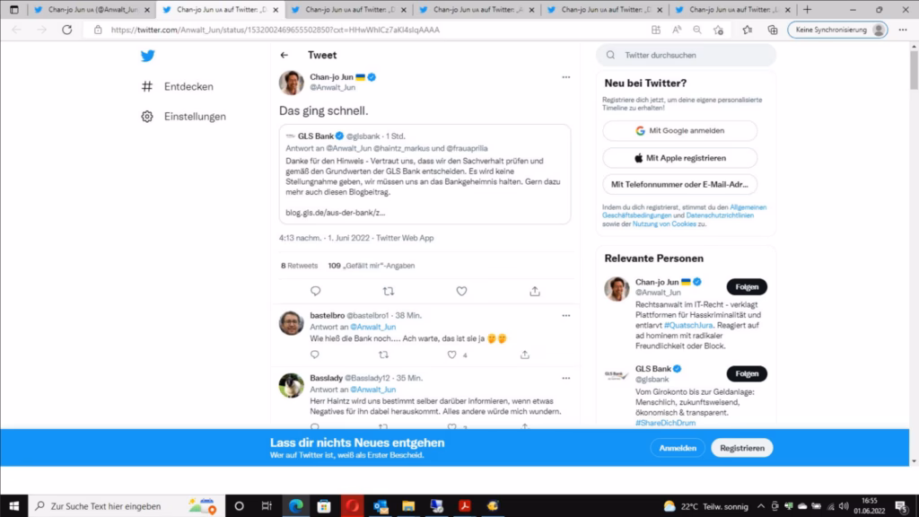The width and height of the screenshot is (919, 517).
Task: Share the main tweet
Action: point(535,291)
